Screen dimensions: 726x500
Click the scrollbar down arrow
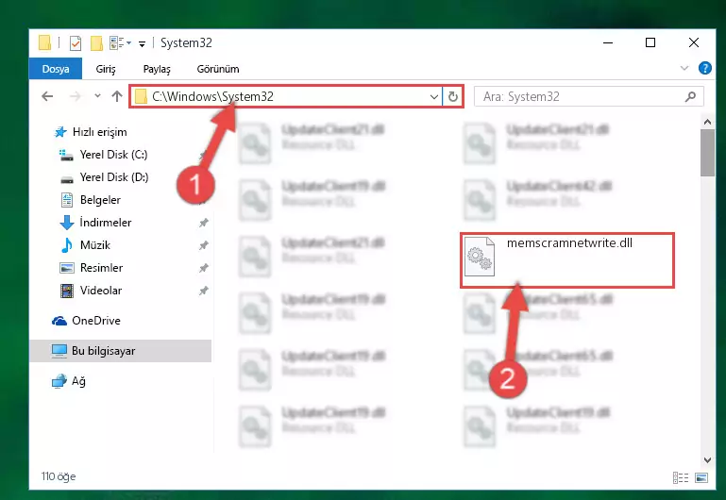707,459
